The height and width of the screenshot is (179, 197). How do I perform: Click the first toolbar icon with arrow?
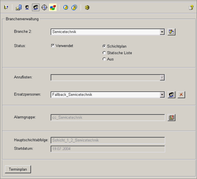(6, 7)
